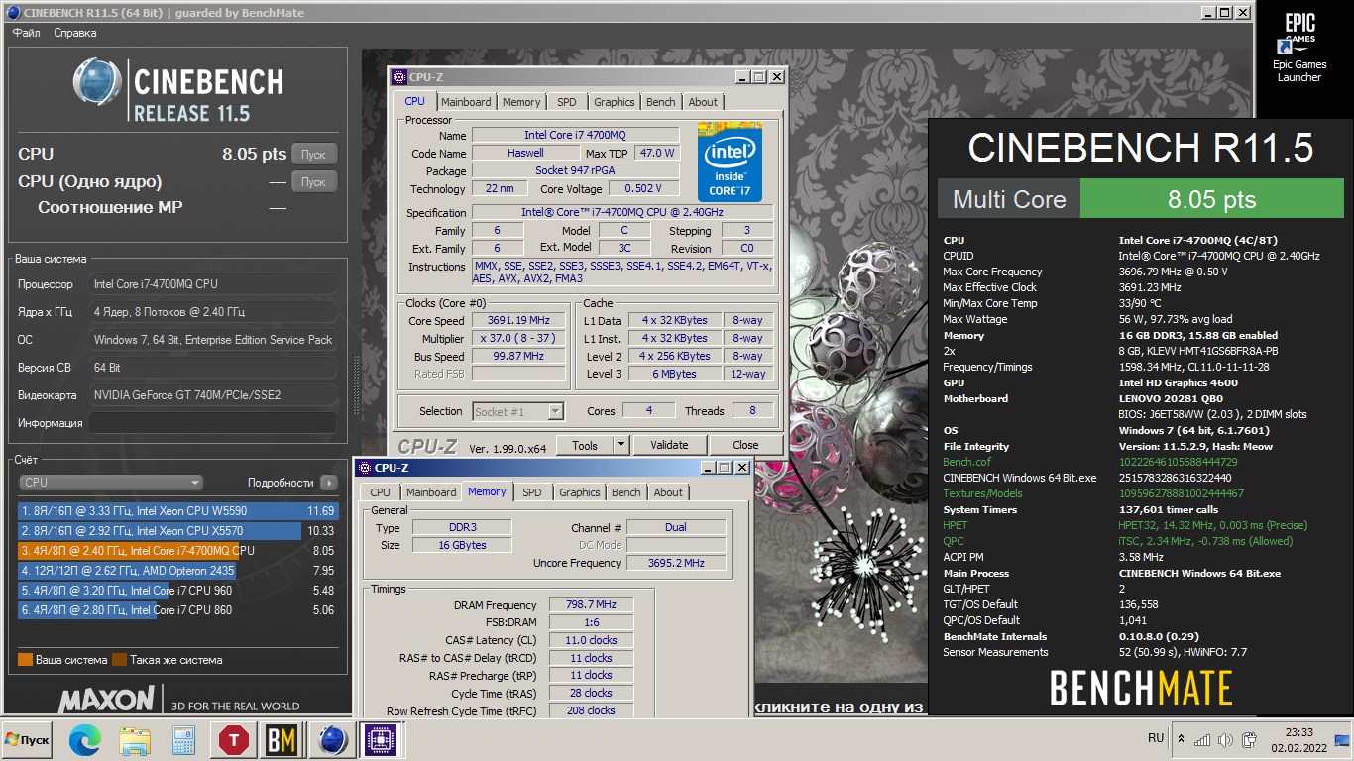Click the Подробности arrow button
This screenshot has width=1354, height=761.
329,483
